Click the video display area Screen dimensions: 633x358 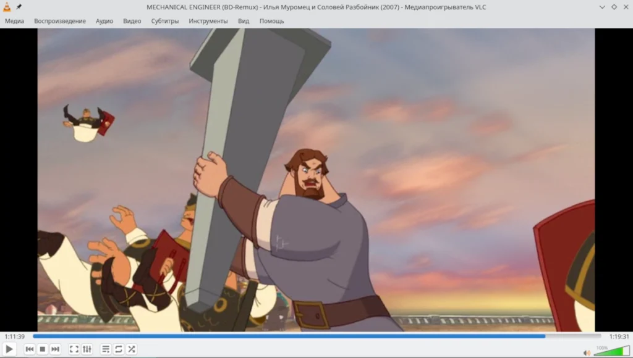pos(316,180)
